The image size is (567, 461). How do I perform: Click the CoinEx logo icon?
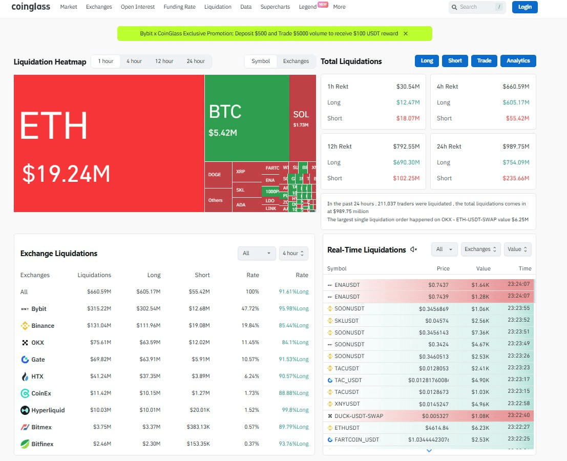25,393
